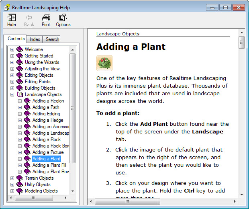Screen dimensions: 249x209
Task: Select the Adding a Hedge topic
Action: [48, 120]
